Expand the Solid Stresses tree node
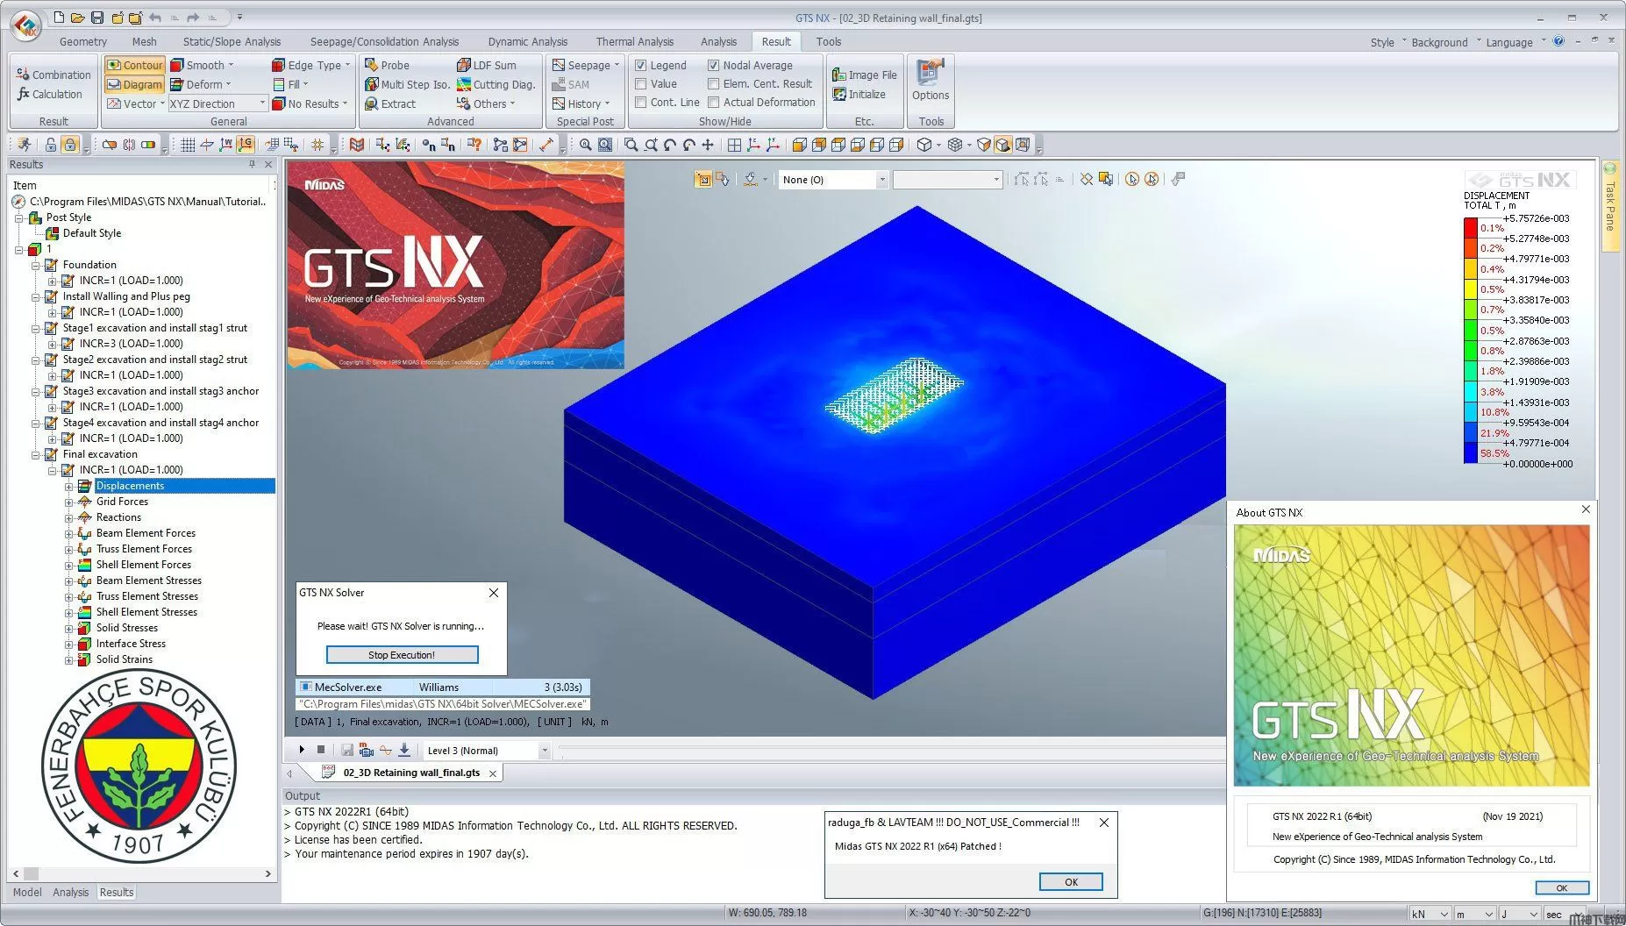 (x=69, y=628)
